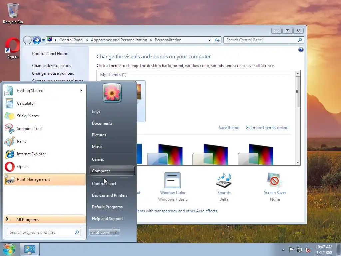
Task: Open Opera from the Start menu list
Action: (x=45, y=167)
